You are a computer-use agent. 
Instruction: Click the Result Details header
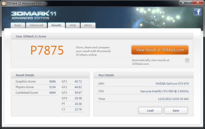[x=25, y=75]
